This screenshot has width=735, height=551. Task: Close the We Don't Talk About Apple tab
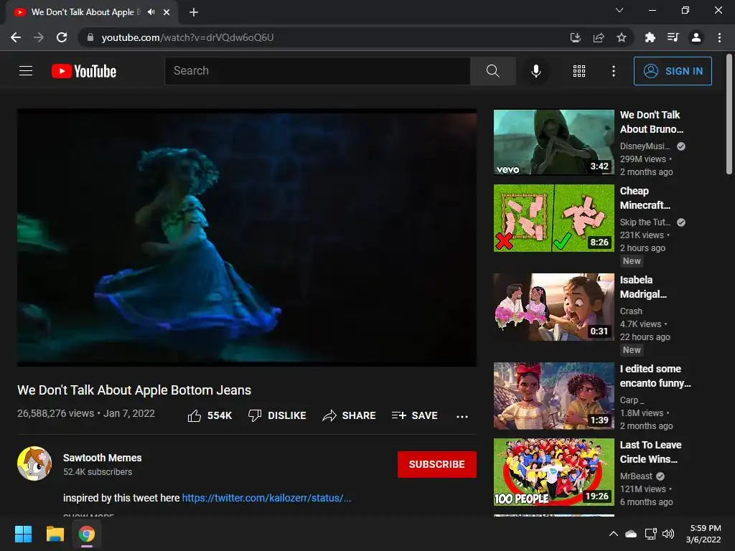pyautogui.click(x=167, y=12)
